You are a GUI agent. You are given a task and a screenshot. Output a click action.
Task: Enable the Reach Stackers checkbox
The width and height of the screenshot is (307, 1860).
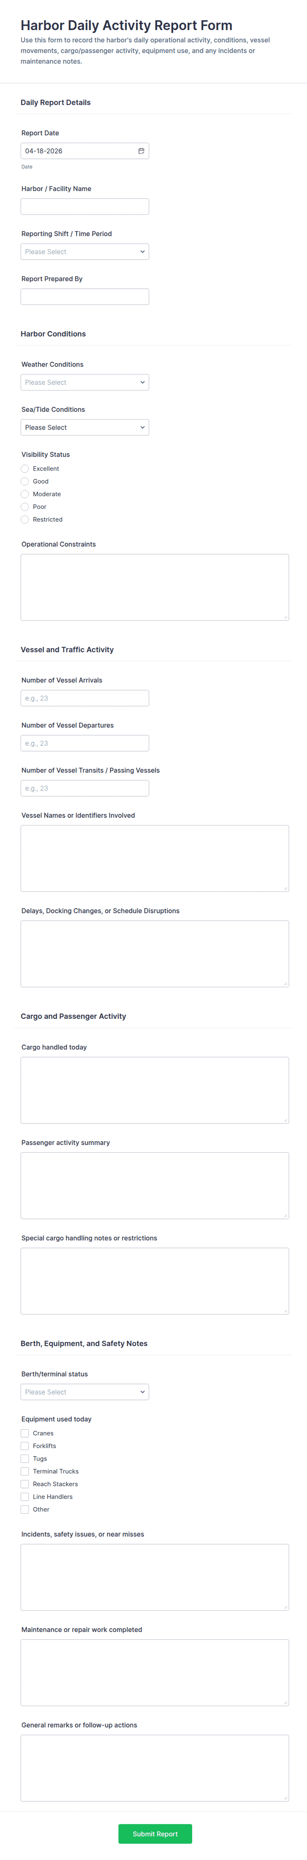point(24,1484)
